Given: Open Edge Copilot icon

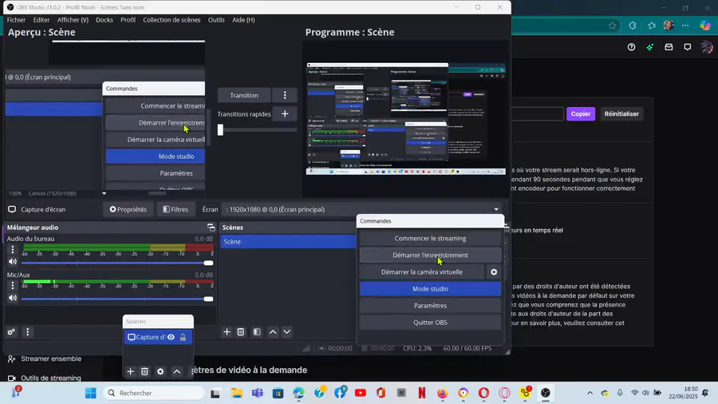Looking at the screenshot, I should point(705,26).
